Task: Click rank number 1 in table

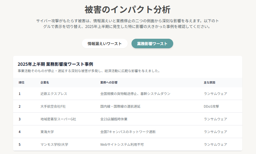Action: click(x=20, y=94)
